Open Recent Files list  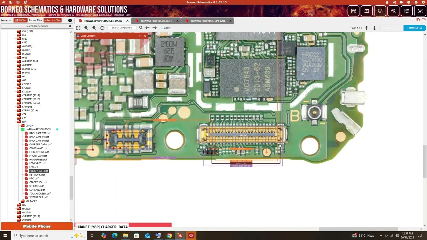click(x=35, y=20)
